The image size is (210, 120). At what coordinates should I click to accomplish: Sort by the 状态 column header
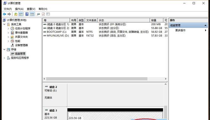click(123, 20)
